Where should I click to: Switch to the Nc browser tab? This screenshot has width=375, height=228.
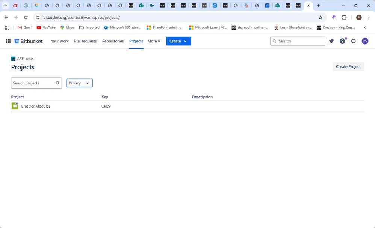coord(152,6)
